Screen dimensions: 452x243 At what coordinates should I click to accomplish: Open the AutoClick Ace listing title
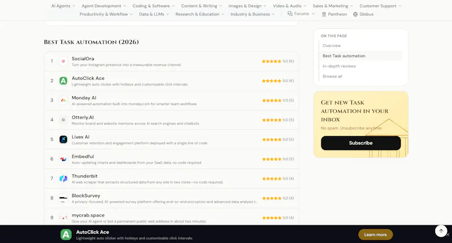[88, 78]
